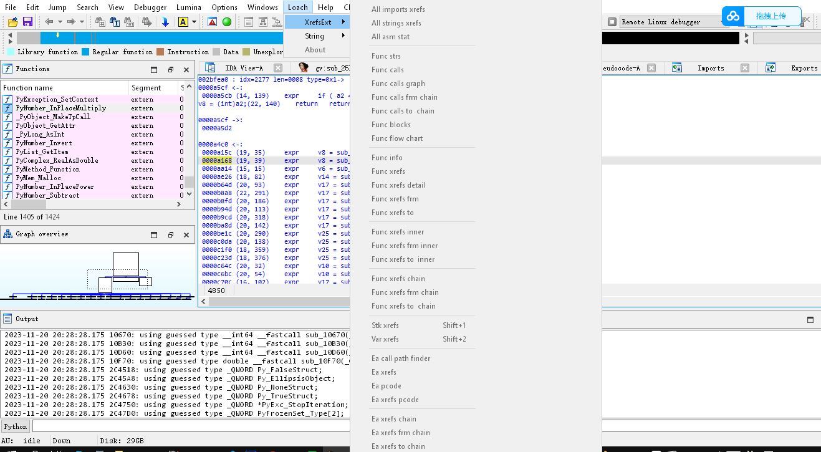Select About in the Loach menu
This screenshot has height=452, width=821.
(315, 50)
